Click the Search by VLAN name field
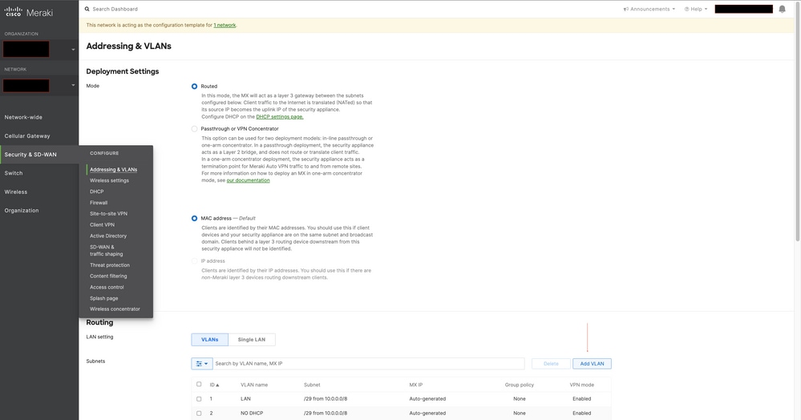Viewport: 801px width, 420px height. tap(369, 364)
